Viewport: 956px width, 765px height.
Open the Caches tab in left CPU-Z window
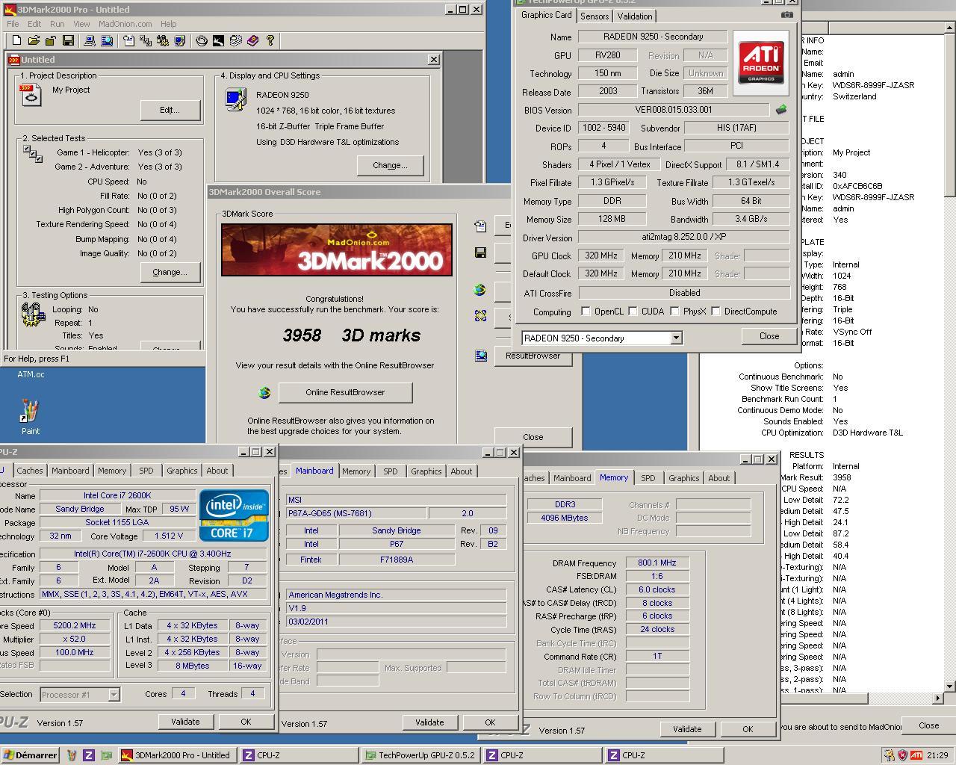coord(30,471)
